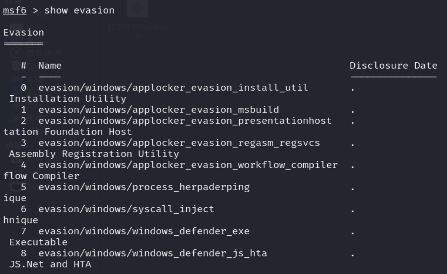The image size is (447, 274).
Task: Click the Disclosure Date column header
Action: pos(393,66)
